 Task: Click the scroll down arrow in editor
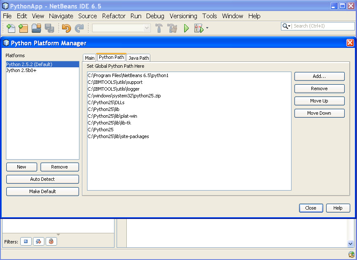351,243
